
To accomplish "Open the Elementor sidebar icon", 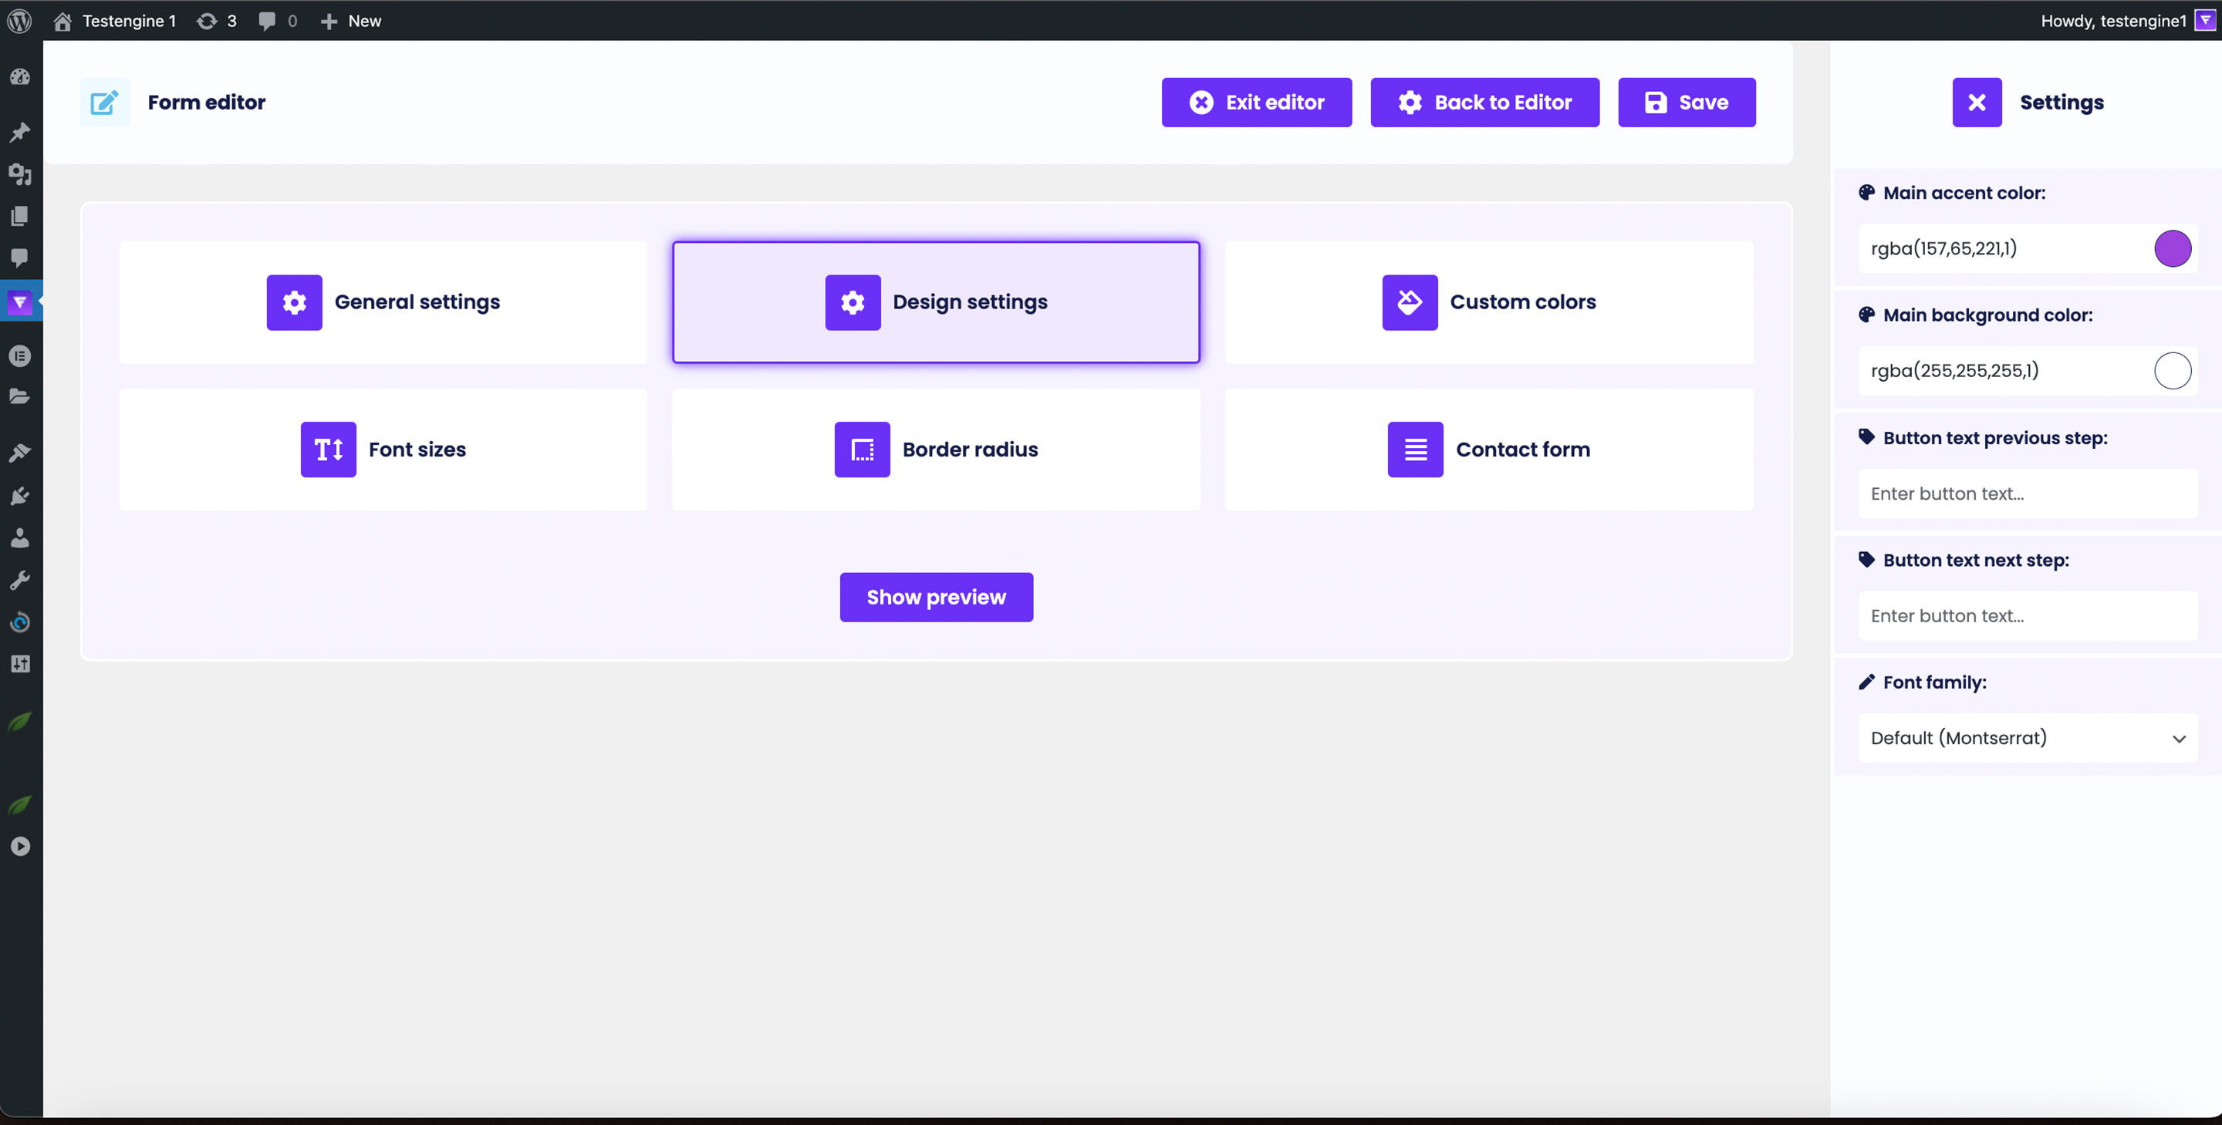I will pos(20,355).
